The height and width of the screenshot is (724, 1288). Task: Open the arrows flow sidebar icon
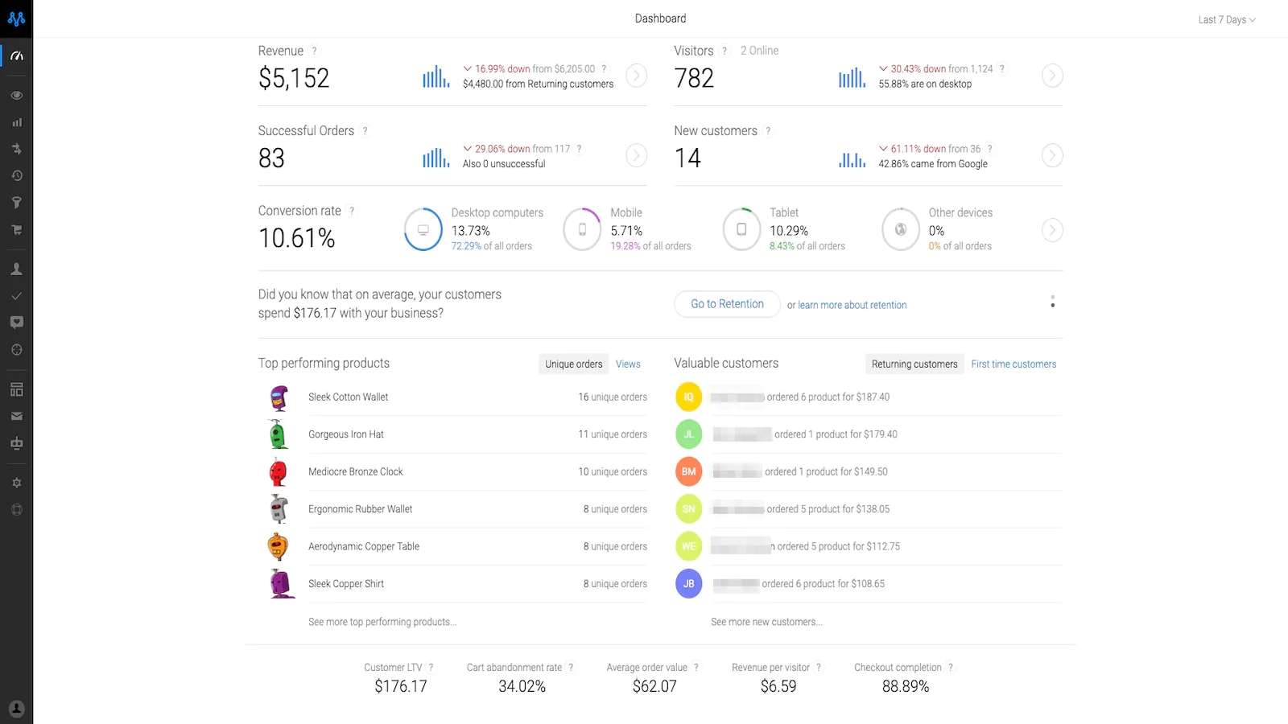pos(16,149)
